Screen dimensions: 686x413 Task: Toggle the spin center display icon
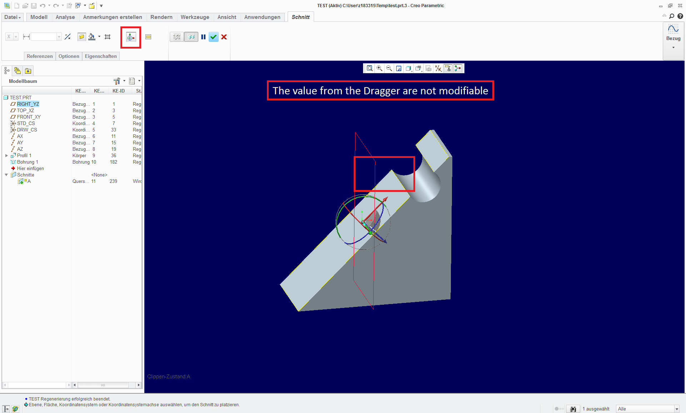pos(458,68)
